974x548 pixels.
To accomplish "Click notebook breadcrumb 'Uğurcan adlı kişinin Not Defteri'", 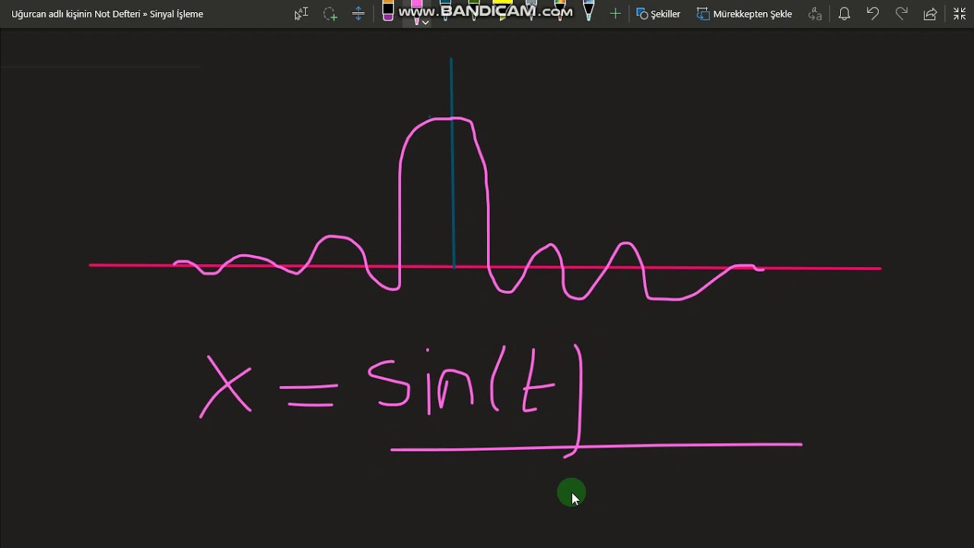I will [x=75, y=14].
